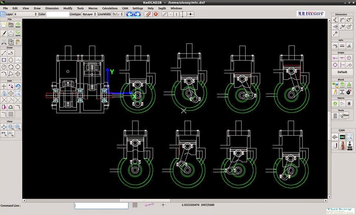356x215 pixels.
Task: Click the eraser icon in toolbar
Action: (x=148, y=14)
